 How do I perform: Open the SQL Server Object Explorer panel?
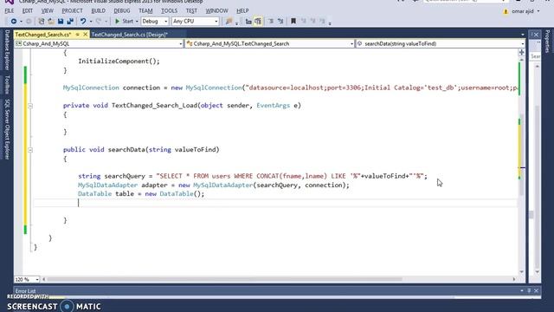point(7,129)
